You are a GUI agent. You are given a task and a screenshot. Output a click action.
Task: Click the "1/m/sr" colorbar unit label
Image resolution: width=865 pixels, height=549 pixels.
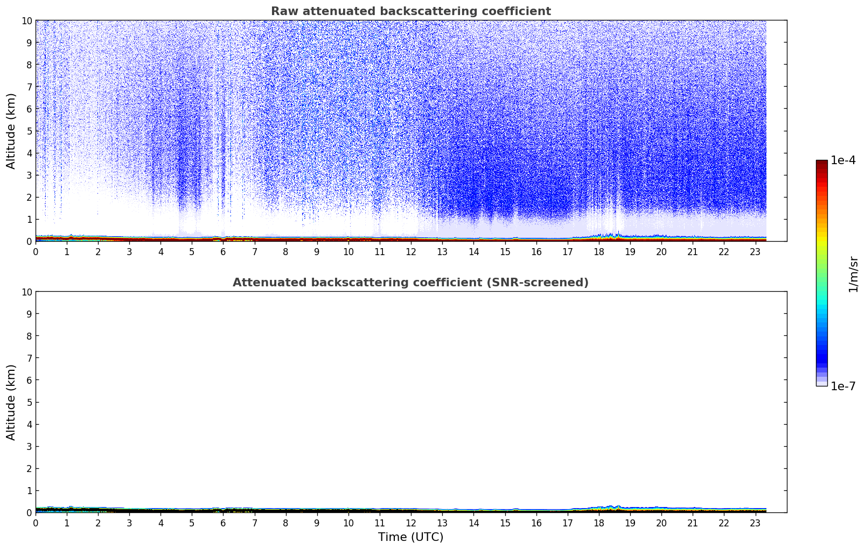(853, 273)
